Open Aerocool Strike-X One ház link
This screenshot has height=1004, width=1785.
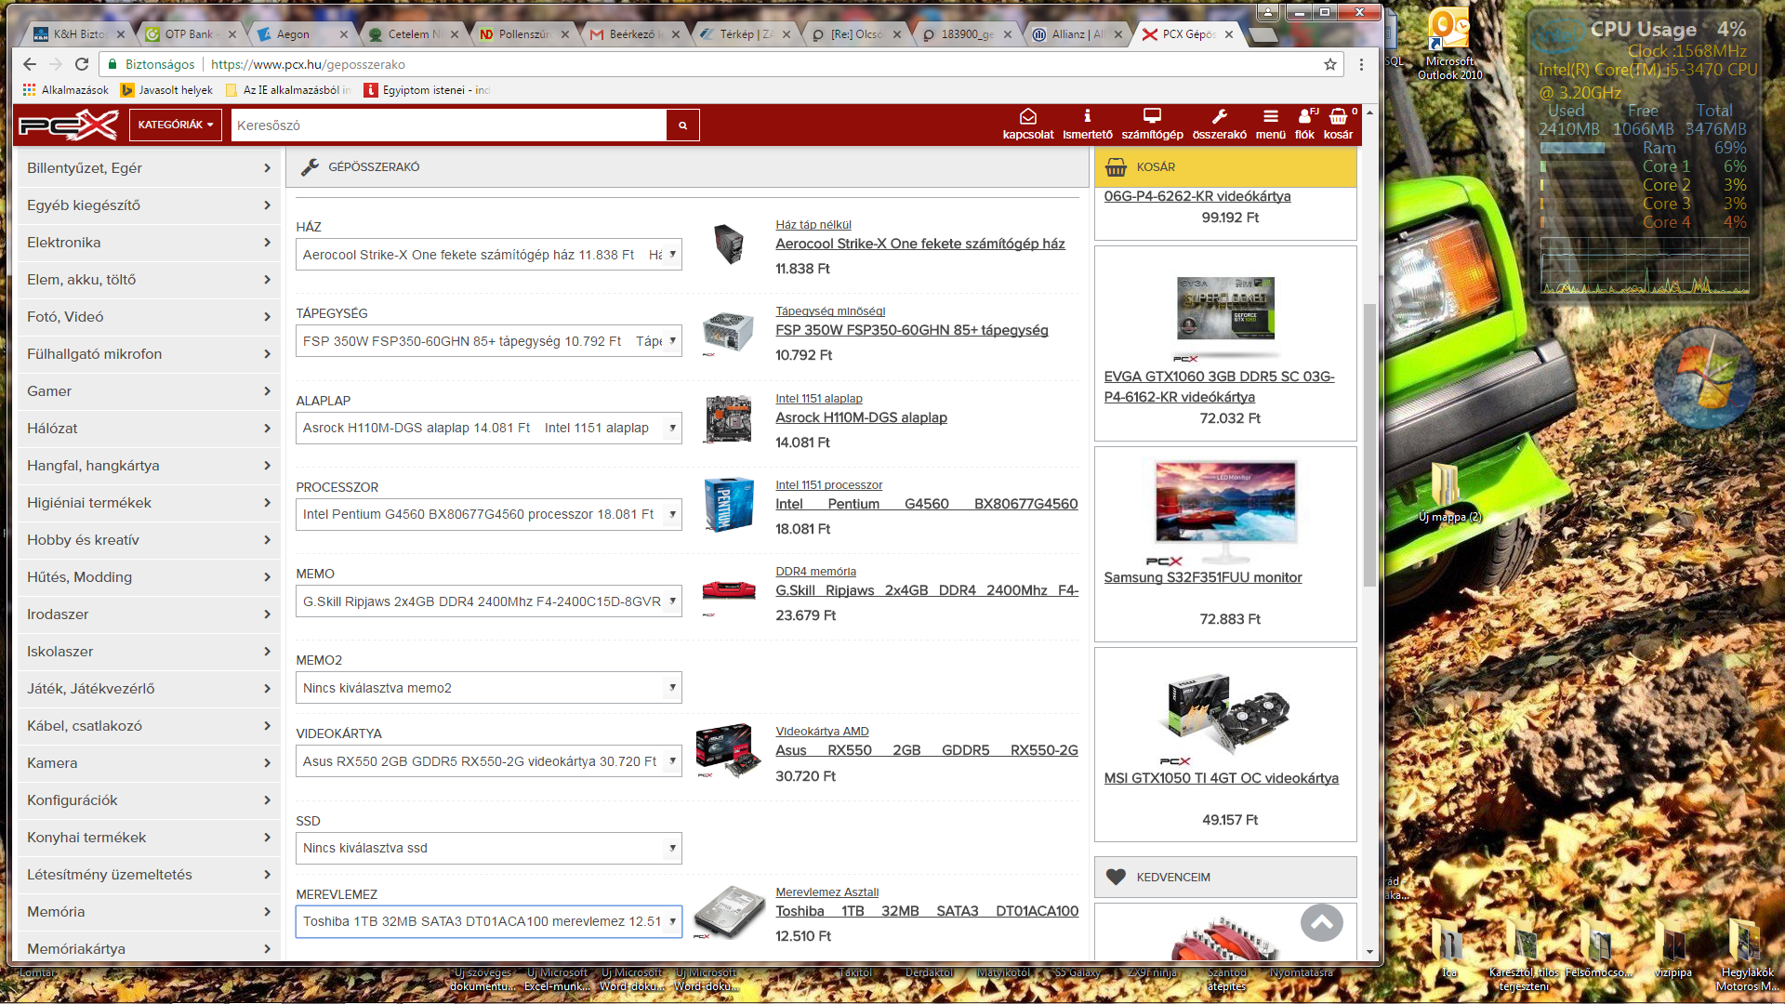(x=920, y=244)
